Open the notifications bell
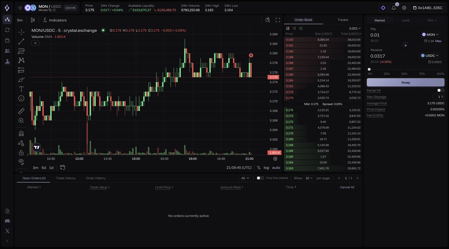 click(394, 7)
